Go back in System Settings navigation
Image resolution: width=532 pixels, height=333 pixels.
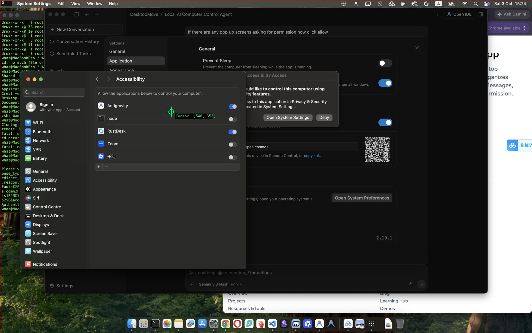pyautogui.click(x=97, y=79)
